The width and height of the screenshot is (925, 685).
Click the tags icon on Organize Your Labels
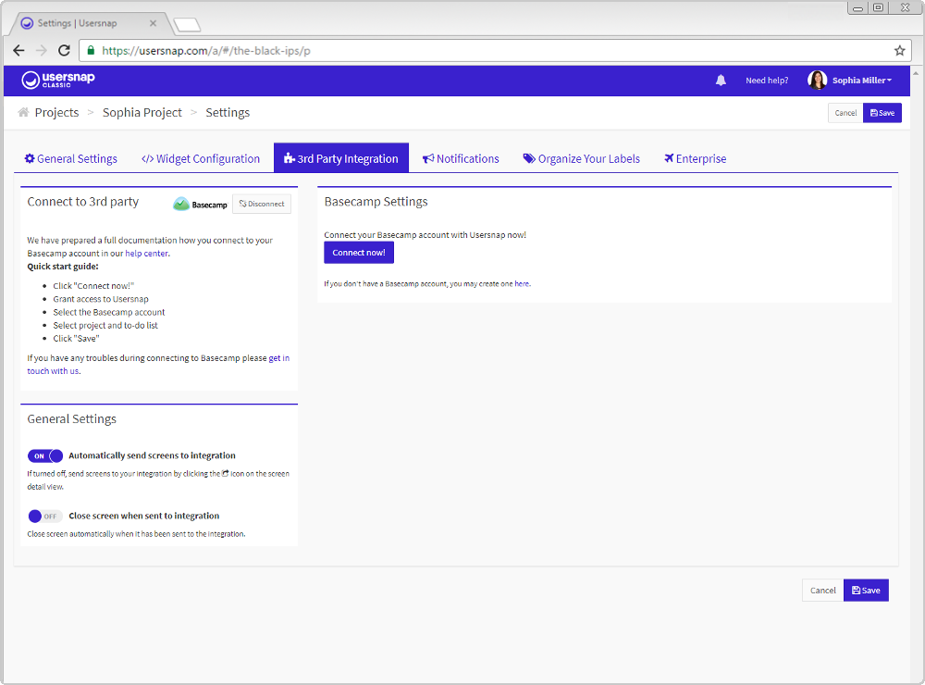pyautogui.click(x=529, y=158)
